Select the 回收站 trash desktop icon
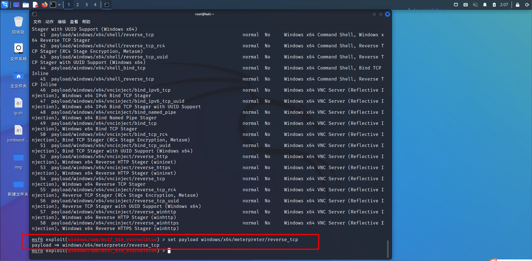The height and width of the screenshot is (261, 532). (x=18, y=25)
